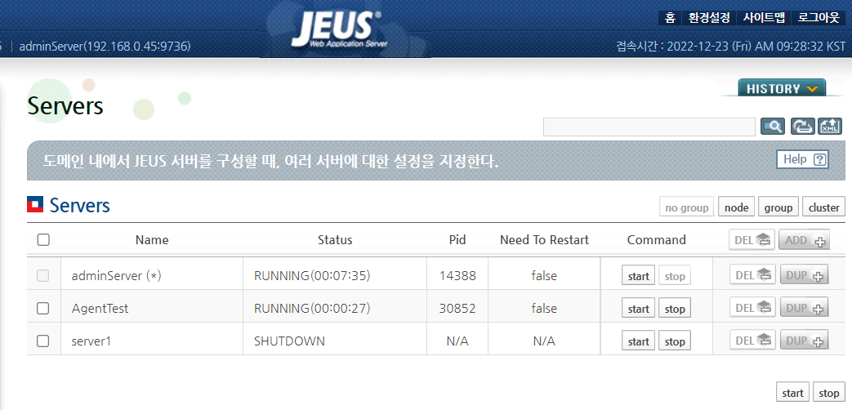
Task: Click DEL in the adminServer row
Action: (752, 275)
